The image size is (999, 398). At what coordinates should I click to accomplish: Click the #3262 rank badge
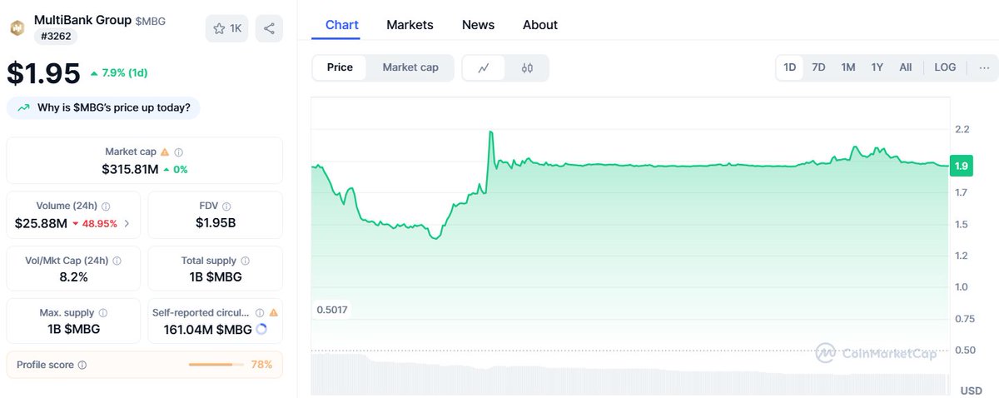(56, 37)
